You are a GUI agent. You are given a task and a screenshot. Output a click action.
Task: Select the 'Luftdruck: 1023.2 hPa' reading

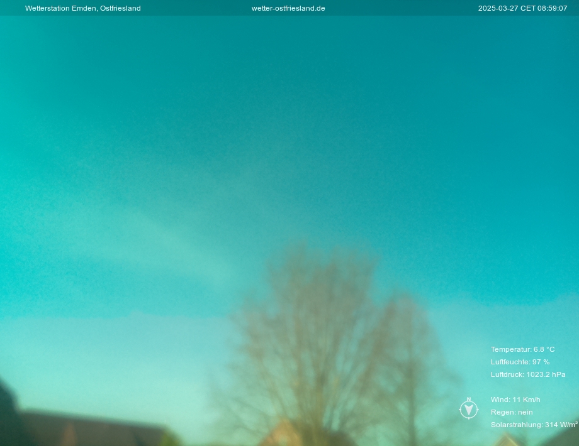pos(528,374)
